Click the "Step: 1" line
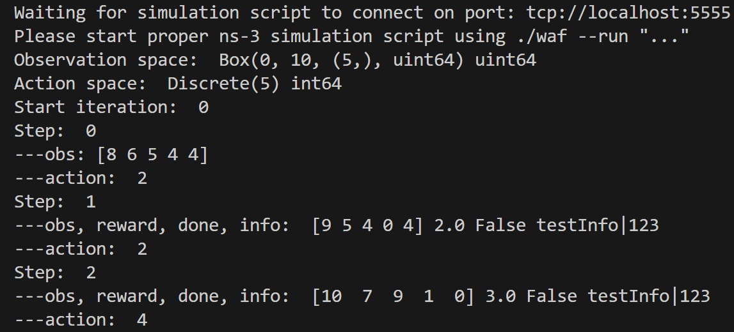The image size is (734, 332). (55, 202)
